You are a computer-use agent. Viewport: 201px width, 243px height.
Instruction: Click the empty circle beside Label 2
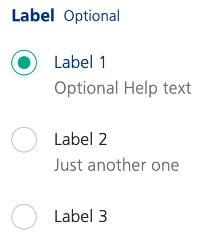24,140
